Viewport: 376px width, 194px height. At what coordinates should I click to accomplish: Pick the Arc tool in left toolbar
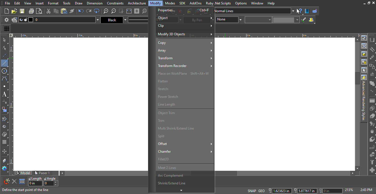(x=4, y=79)
